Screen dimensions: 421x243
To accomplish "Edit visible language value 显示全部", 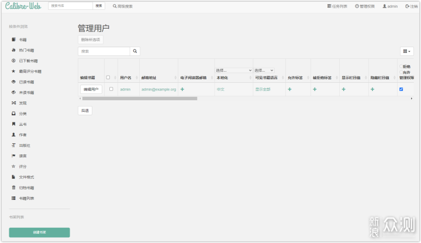I will pyautogui.click(x=263, y=89).
